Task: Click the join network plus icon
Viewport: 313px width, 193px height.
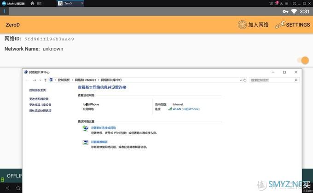Action: [x=242, y=25]
